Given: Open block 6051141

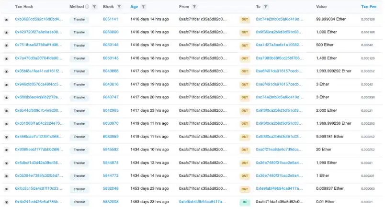Looking at the screenshot, I should 110,19.
